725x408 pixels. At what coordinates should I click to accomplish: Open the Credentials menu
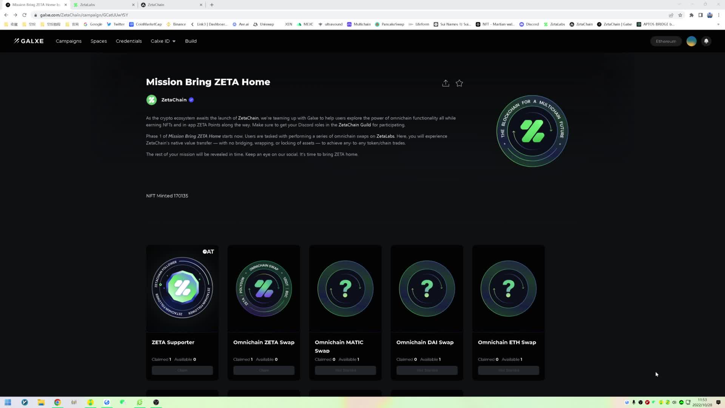[129, 41]
